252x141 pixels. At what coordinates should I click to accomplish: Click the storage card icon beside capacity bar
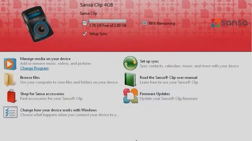[x=85, y=23]
